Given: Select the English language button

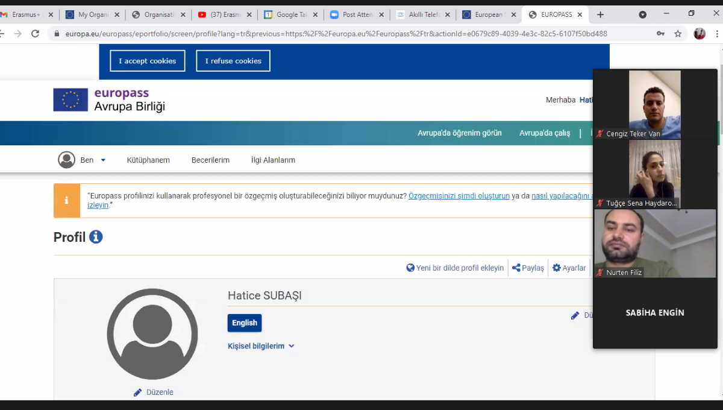Looking at the screenshot, I should click(245, 323).
